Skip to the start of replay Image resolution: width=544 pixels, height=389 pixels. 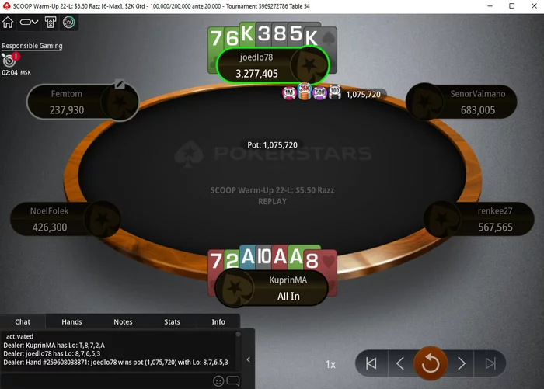click(371, 363)
